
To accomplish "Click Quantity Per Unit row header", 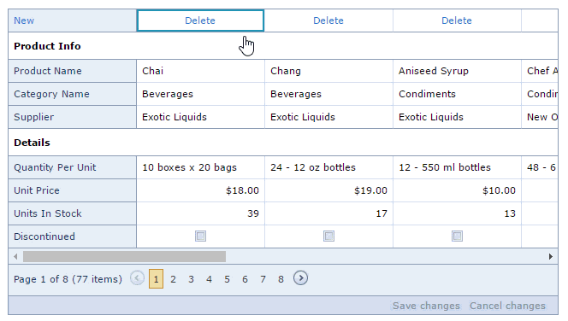I will [x=73, y=167].
